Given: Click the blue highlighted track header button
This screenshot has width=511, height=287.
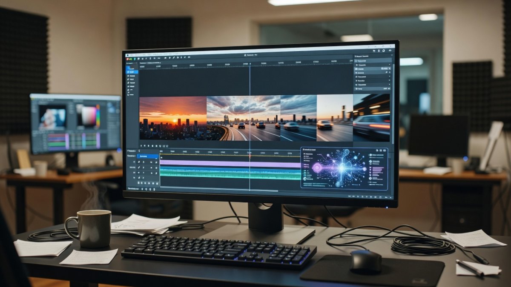Looking at the screenshot, I should pyautogui.click(x=148, y=156).
